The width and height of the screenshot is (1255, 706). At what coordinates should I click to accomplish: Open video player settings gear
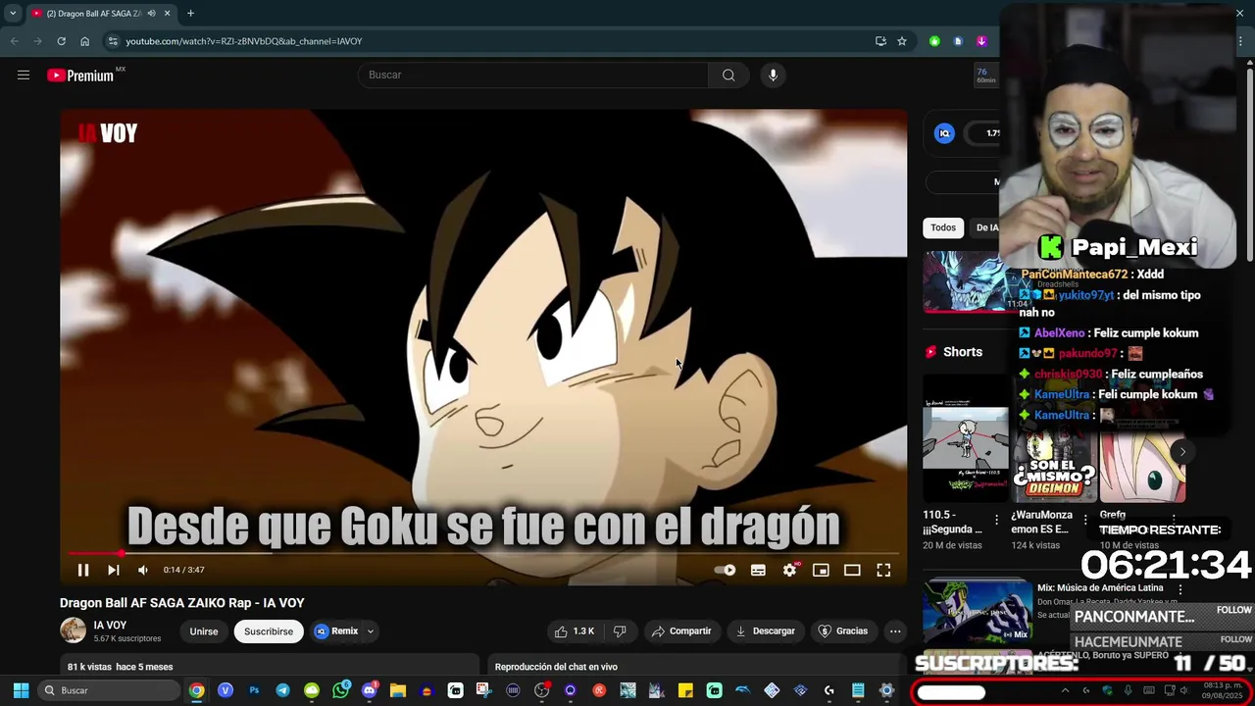(789, 570)
